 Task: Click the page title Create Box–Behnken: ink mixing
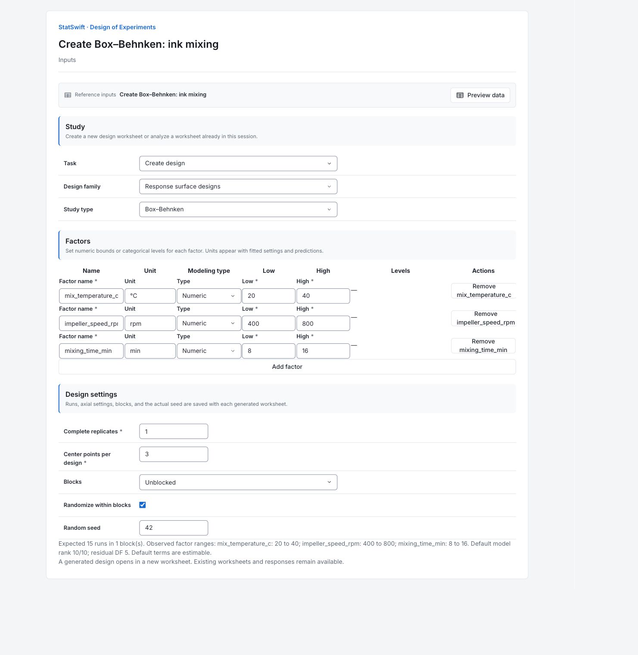click(x=139, y=44)
